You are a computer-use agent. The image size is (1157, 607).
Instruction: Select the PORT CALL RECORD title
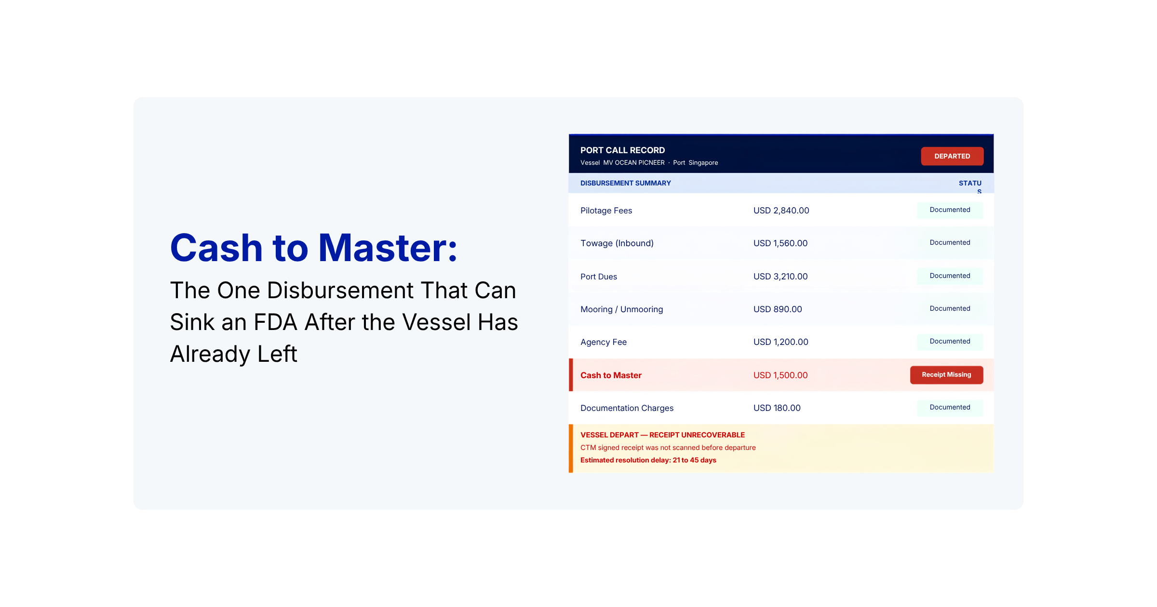[622, 150]
